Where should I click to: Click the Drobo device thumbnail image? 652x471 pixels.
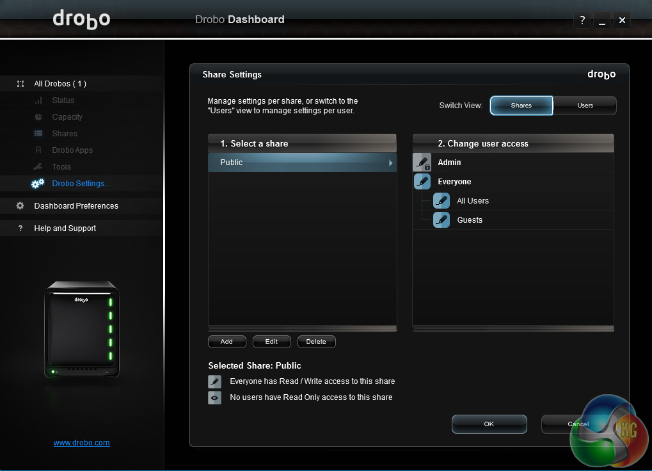[x=81, y=330]
